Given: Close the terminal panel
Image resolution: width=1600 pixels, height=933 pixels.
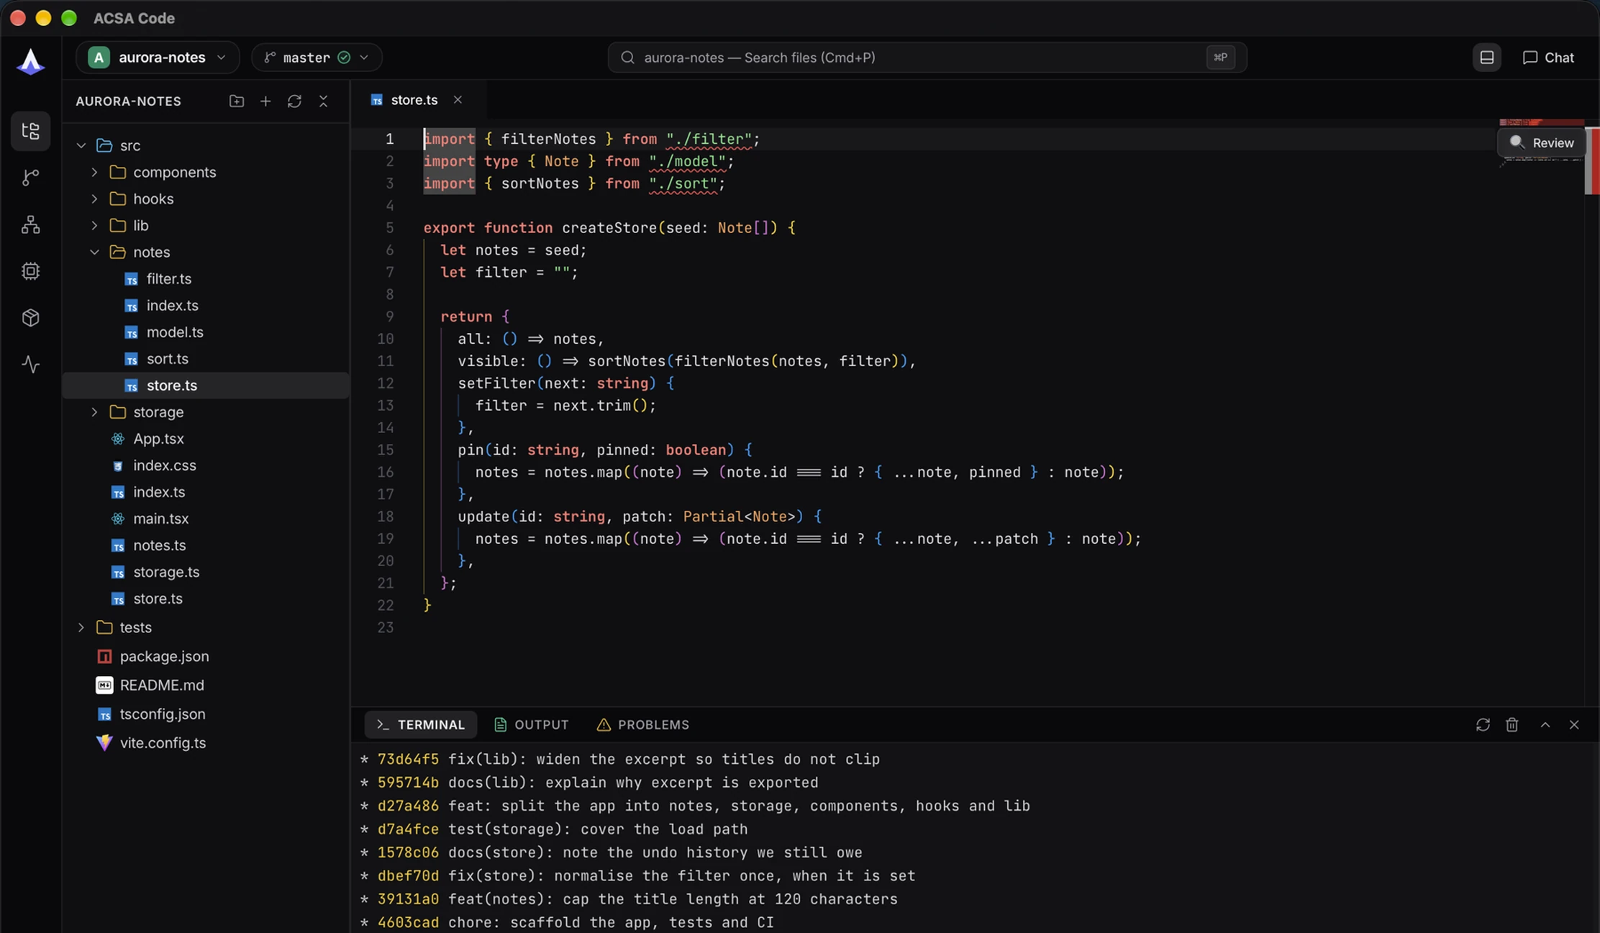Looking at the screenshot, I should click(1574, 724).
